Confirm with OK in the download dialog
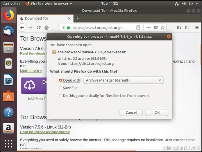Screen dimensions: 202x152 tap(157, 112)
